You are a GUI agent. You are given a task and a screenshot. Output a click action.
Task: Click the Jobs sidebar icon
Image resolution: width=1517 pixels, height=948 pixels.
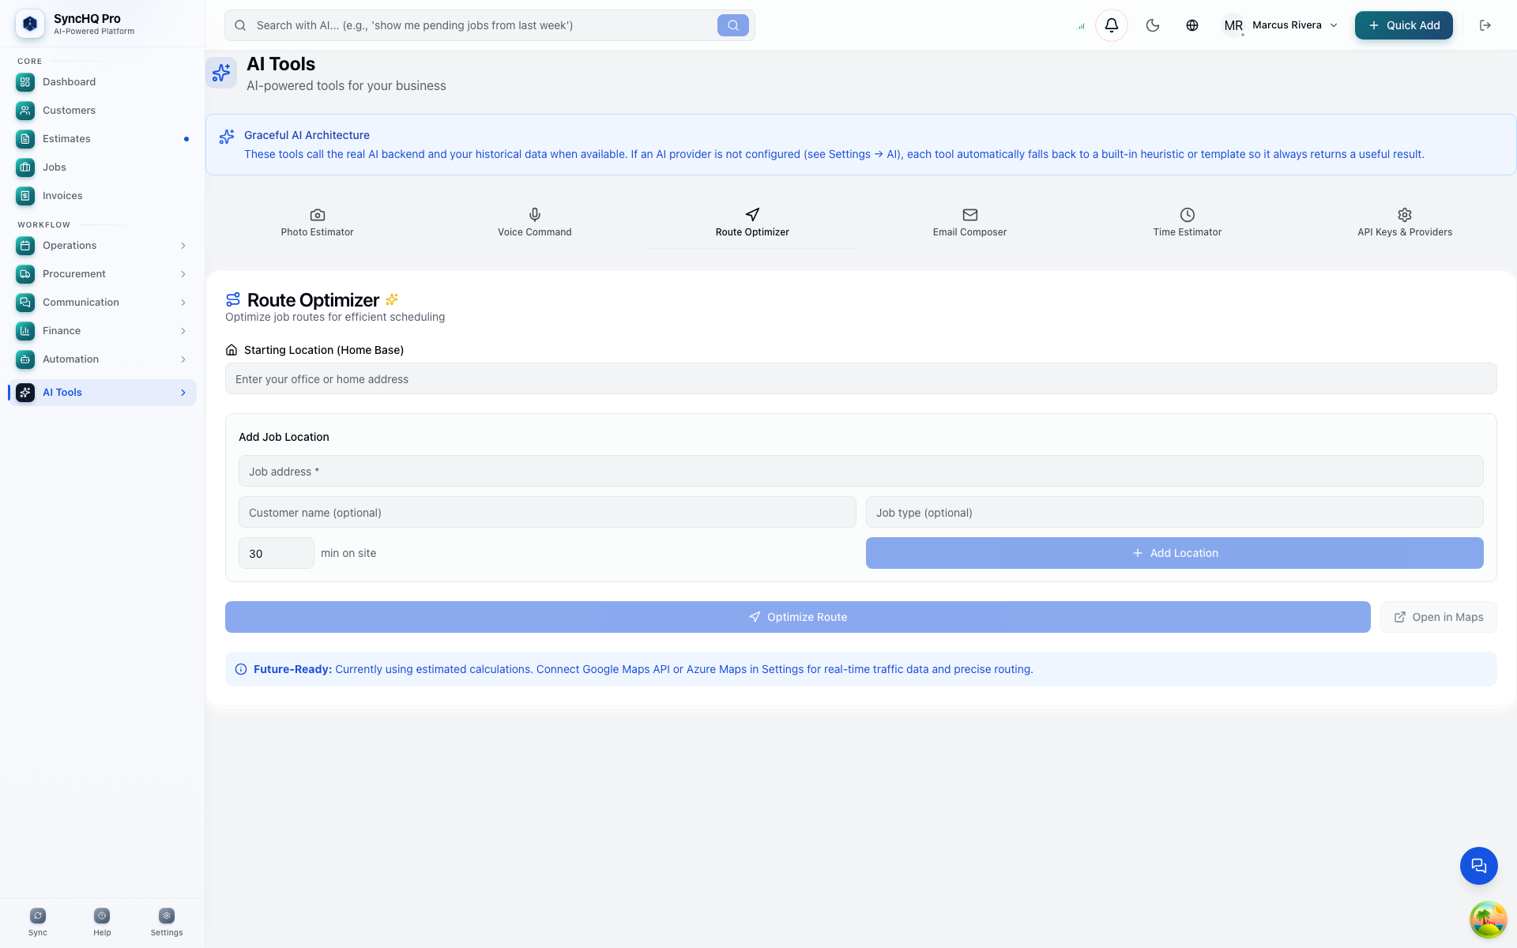(25, 167)
